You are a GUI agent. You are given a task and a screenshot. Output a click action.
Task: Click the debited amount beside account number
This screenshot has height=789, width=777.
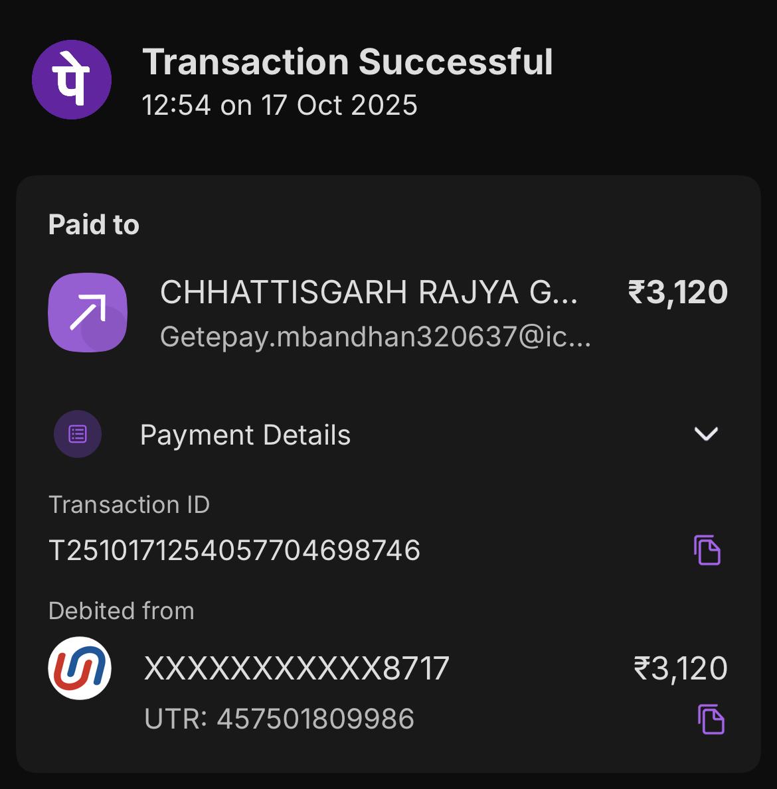pos(681,668)
